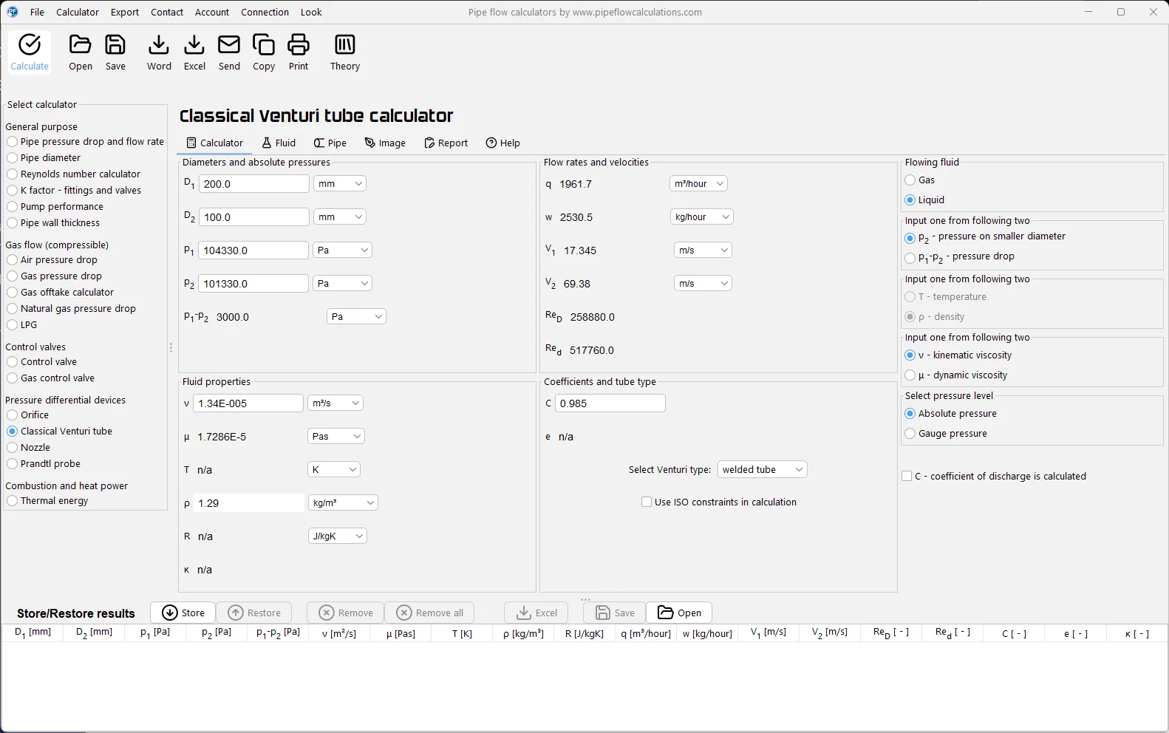Click the Remove button
The height and width of the screenshot is (733, 1169).
(x=346, y=613)
